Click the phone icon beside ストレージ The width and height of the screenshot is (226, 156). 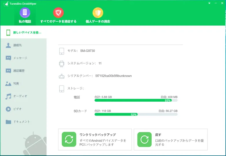coord(62,89)
